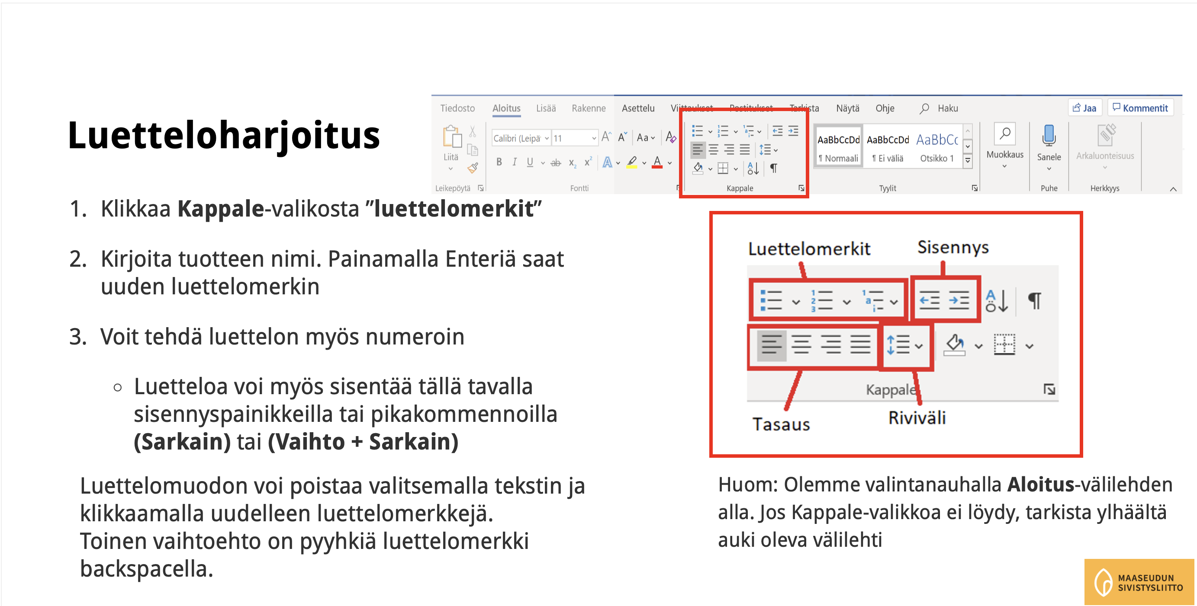Switch to the Rakenne tab
The image size is (1197, 606).
point(589,108)
